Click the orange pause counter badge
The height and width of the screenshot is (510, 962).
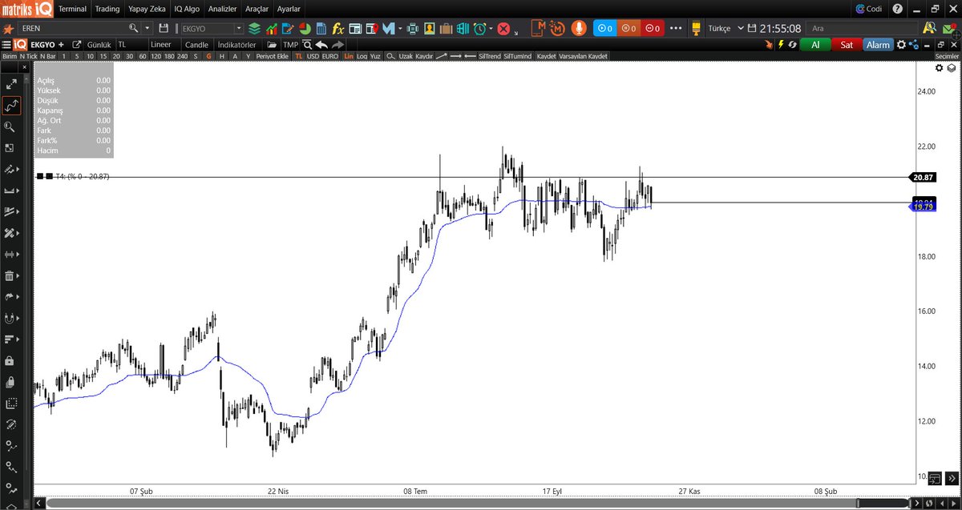coord(629,28)
